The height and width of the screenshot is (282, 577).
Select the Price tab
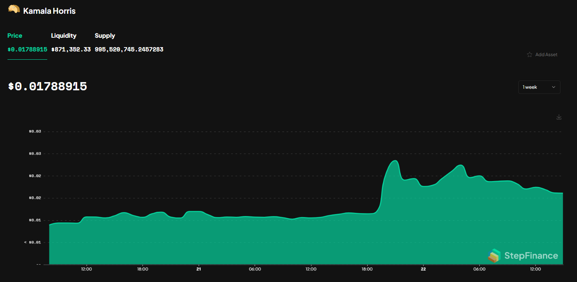click(x=15, y=35)
